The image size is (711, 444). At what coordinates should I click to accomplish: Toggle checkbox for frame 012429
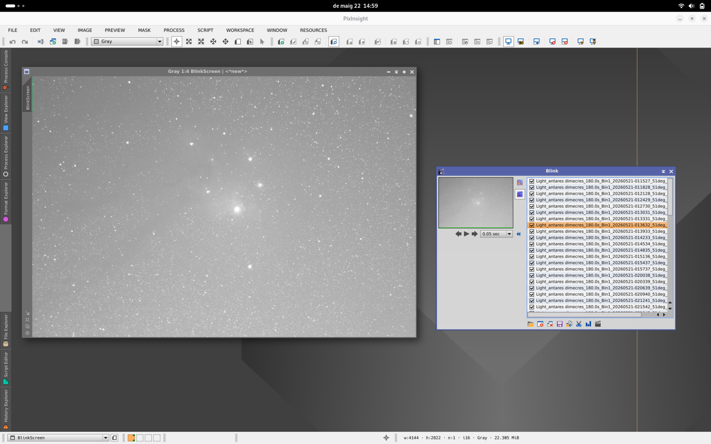(x=532, y=200)
